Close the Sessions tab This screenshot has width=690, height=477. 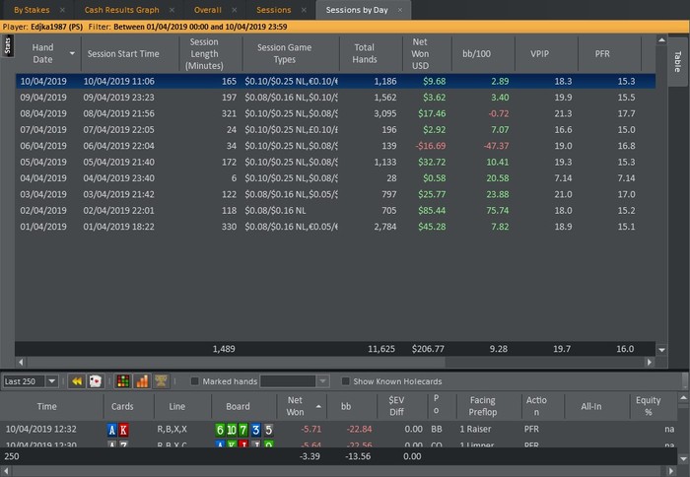pyautogui.click(x=304, y=10)
